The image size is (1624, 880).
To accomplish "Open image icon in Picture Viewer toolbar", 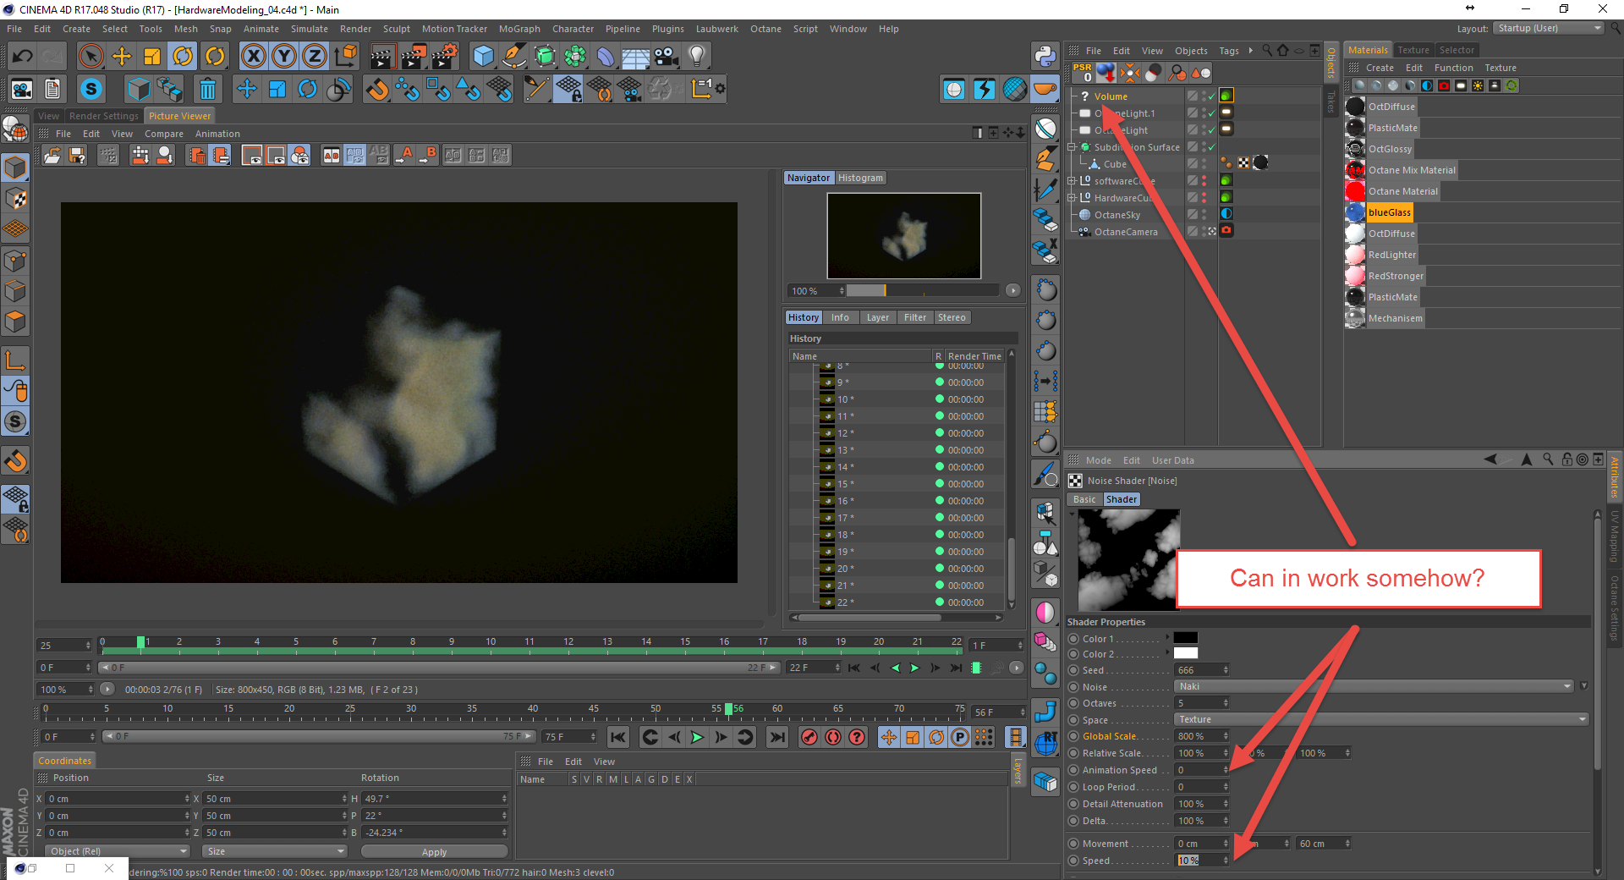I will [52, 155].
